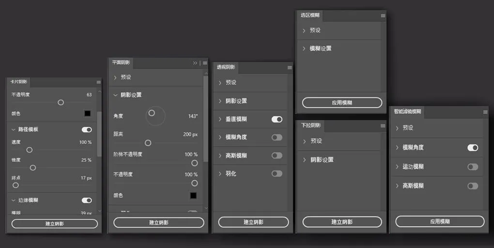The height and width of the screenshot is (248, 494).
Task: Click 建立阴影 button in 下拉阴影 panel
Action: 342,222
